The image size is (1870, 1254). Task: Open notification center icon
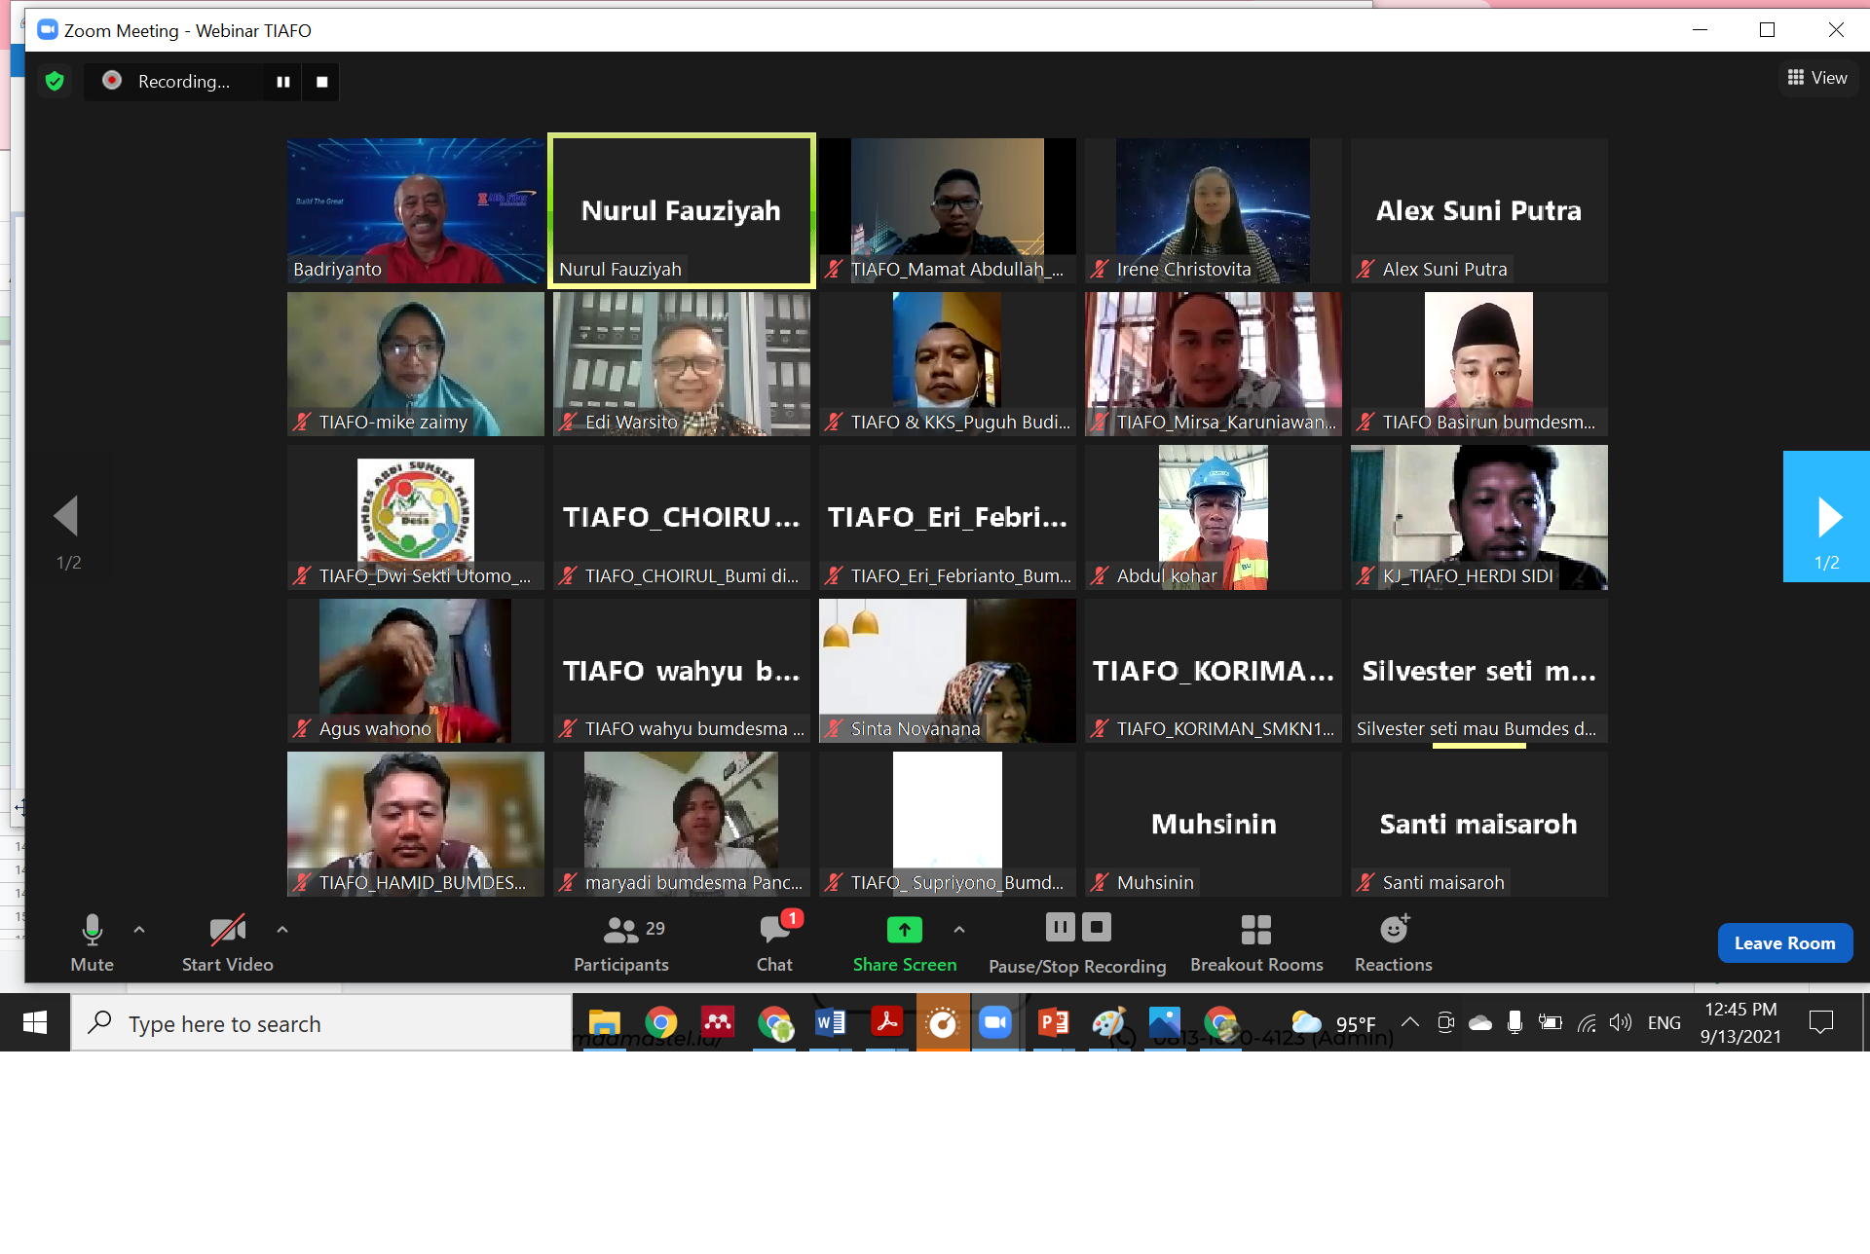coord(1820,1022)
